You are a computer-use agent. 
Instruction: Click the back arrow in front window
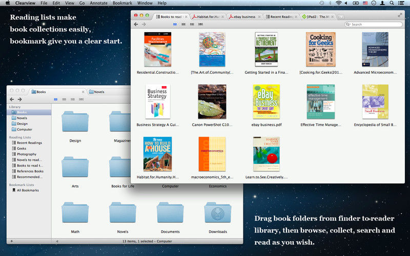pos(136,24)
